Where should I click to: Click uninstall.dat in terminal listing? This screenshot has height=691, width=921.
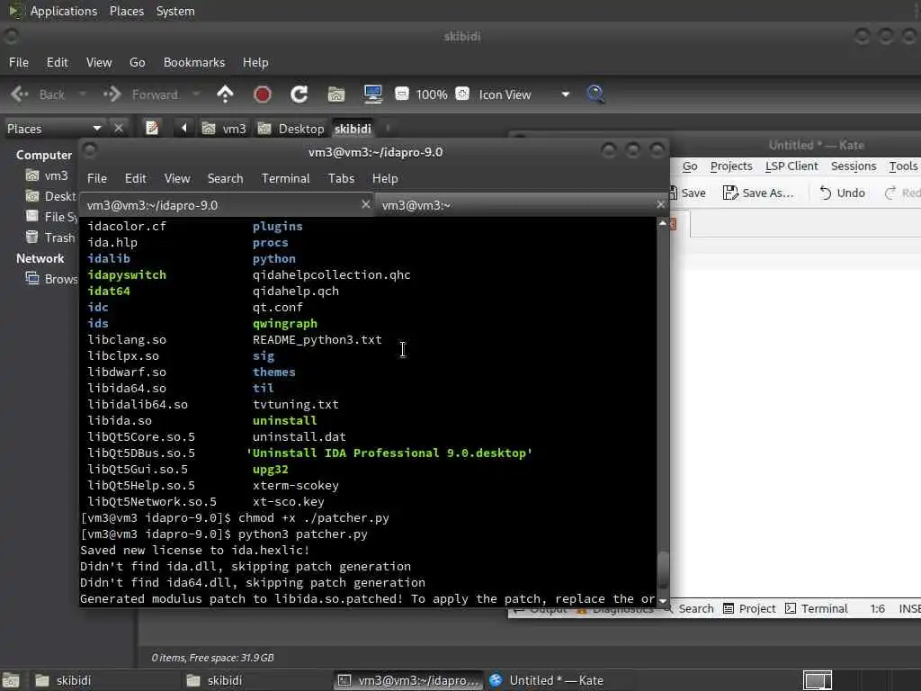[299, 436]
